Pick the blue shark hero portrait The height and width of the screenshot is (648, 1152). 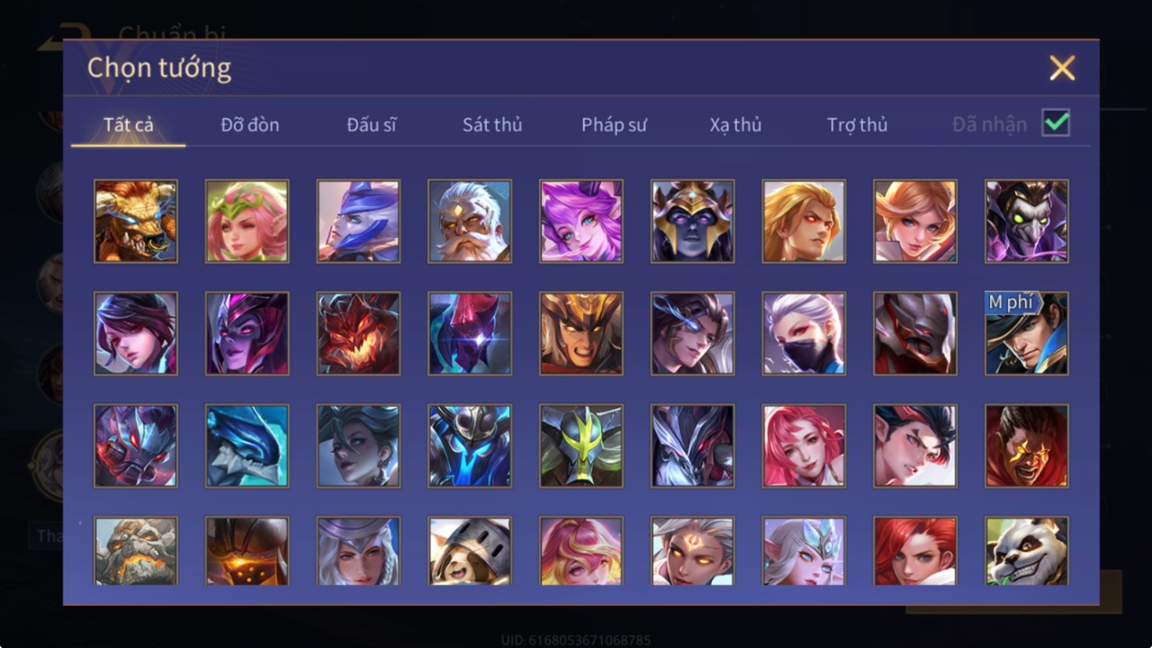[247, 446]
